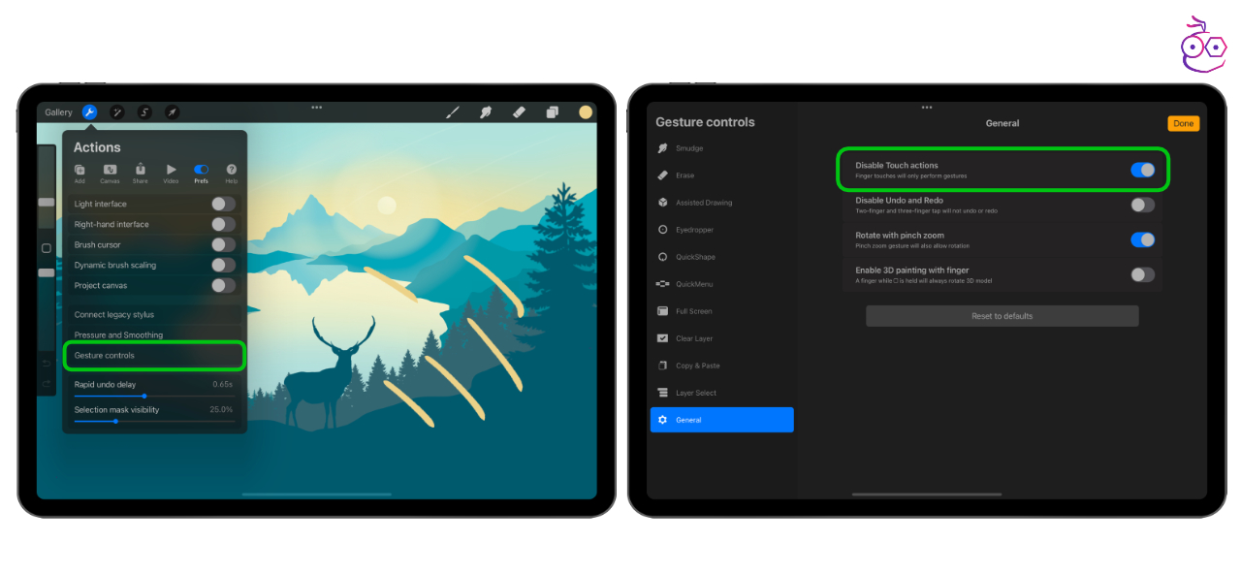The image size is (1241, 573).
Task: Select the Selection tool icon
Action: [144, 112]
